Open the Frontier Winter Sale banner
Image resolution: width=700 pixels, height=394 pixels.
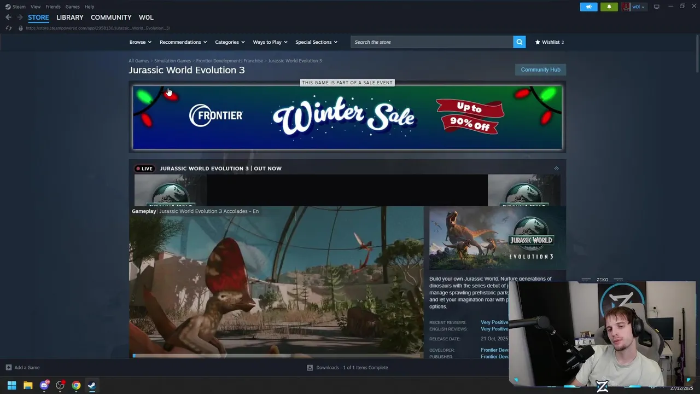[x=347, y=117]
